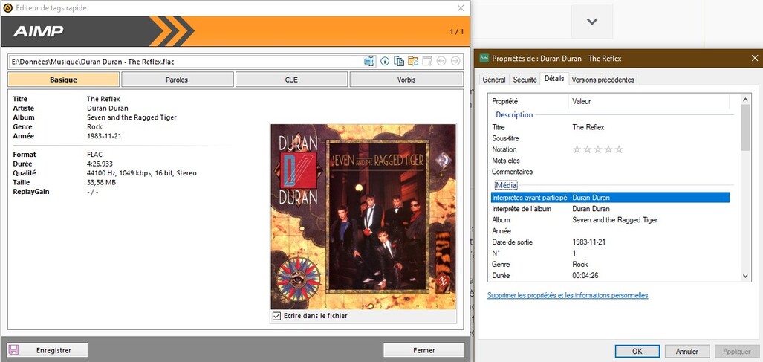The width and height of the screenshot is (763, 362).
Task: Switch to the Vorbis tab
Action: click(x=406, y=80)
